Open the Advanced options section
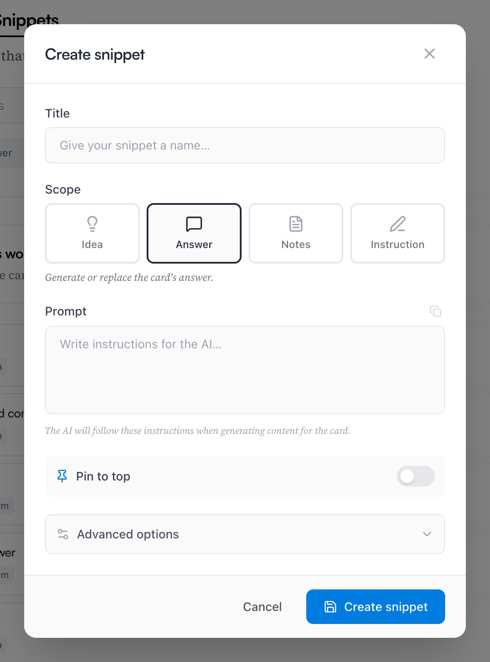 pyautogui.click(x=245, y=534)
